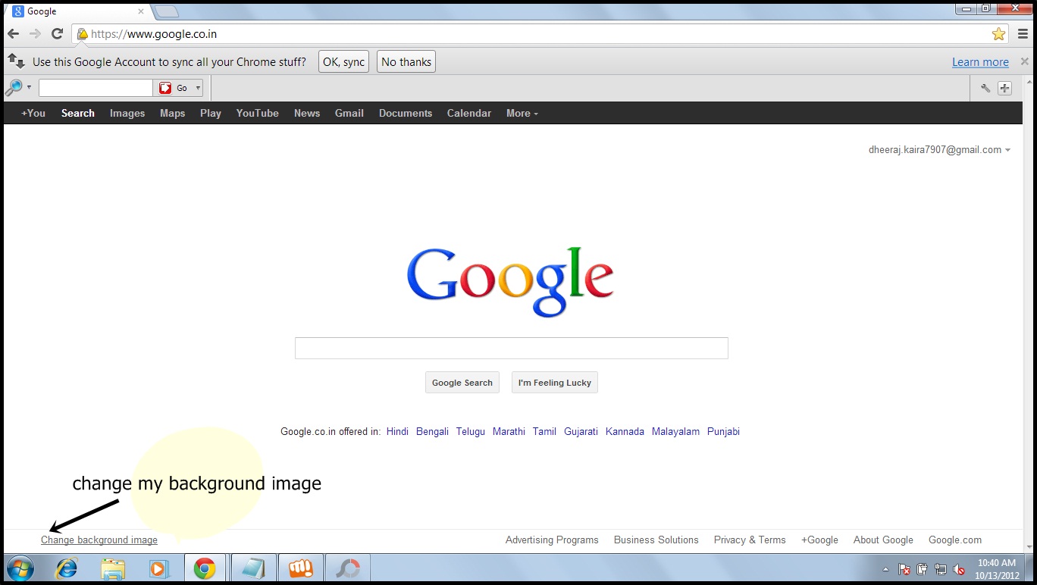
Task: Open YouTube in the Google bar
Action: [257, 113]
